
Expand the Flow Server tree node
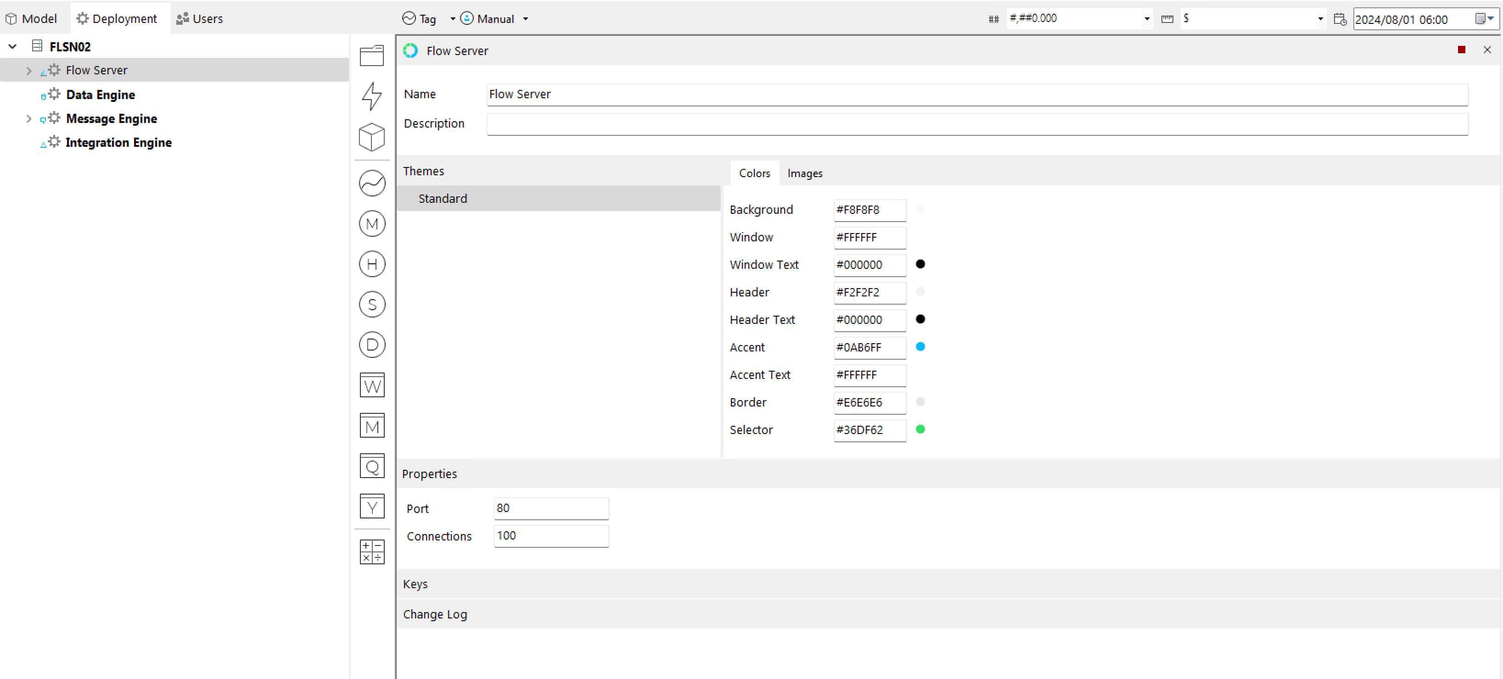[28, 70]
